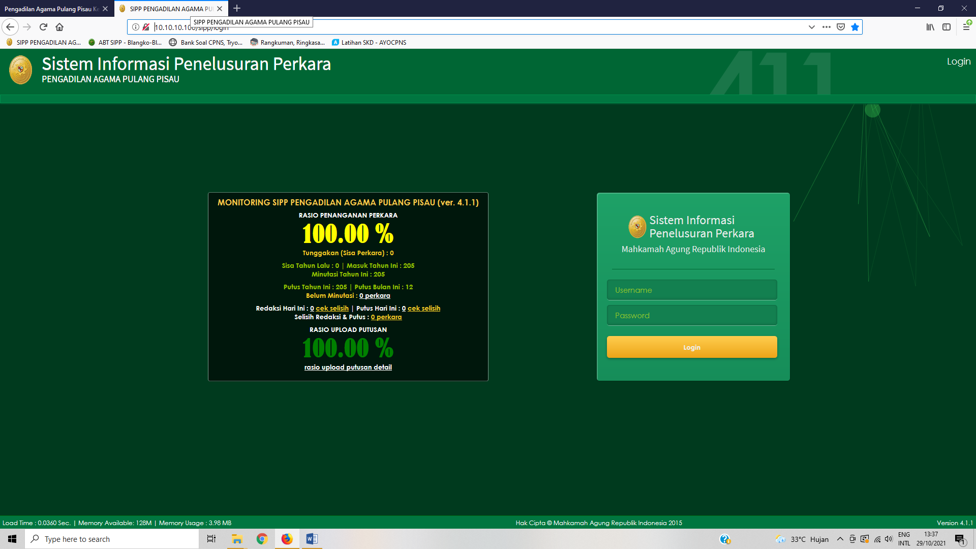The image size is (976, 549).
Task: Open the ABT SIPP Blangko bookmark
Action: click(125, 43)
